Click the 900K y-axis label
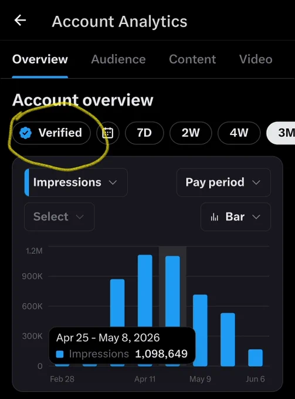 click(x=32, y=276)
